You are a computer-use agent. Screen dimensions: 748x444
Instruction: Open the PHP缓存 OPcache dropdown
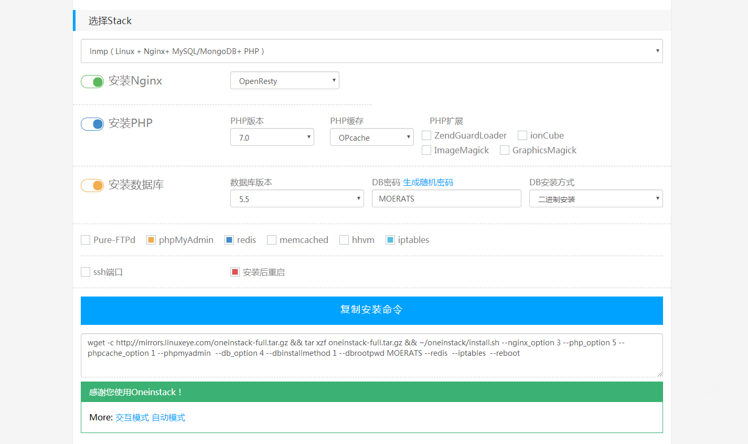(x=372, y=137)
